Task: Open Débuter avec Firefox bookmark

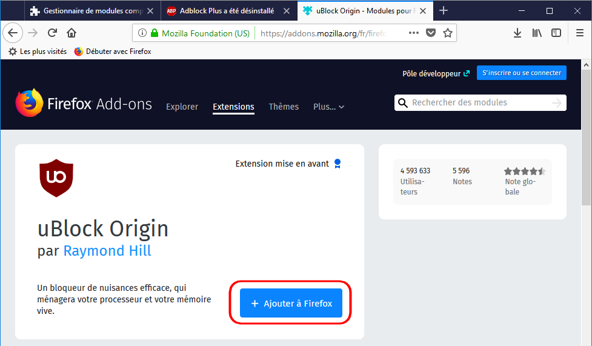Action: point(113,52)
